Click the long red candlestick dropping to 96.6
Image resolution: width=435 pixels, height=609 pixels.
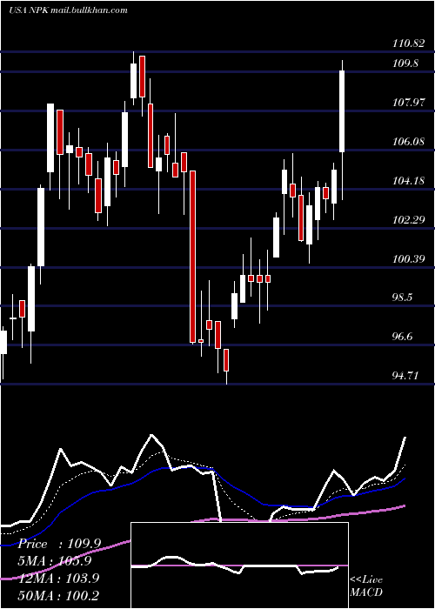192,257
